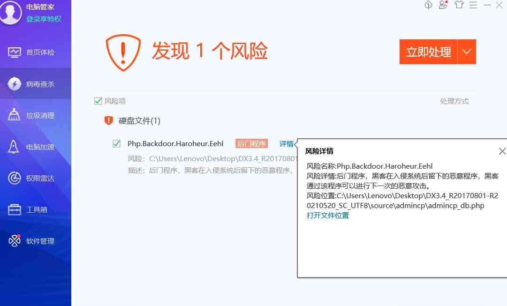This screenshot has height=306, width=507.
Task: Click the 软件管理 icon in sidebar
Action: [15, 241]
